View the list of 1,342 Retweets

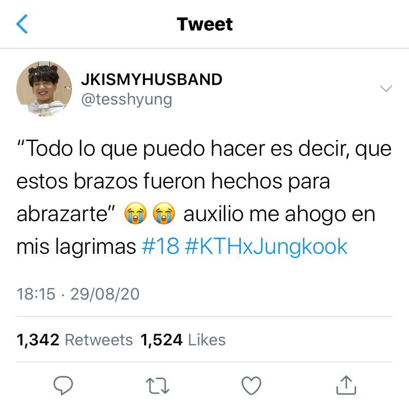[x=75, y=340]
